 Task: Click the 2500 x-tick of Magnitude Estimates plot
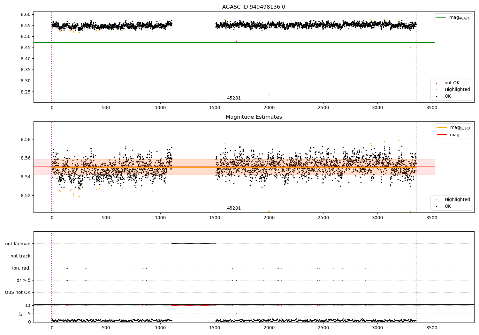323,218
